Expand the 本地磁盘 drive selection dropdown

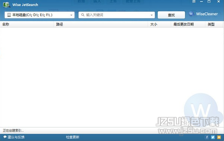(x=71, y=15)
